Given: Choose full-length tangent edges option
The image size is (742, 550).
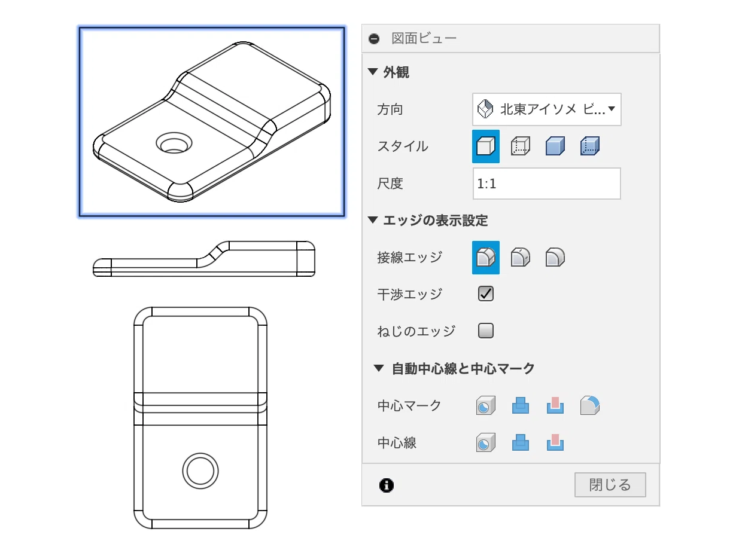Looking at the screenshot, I should [486, 258].
